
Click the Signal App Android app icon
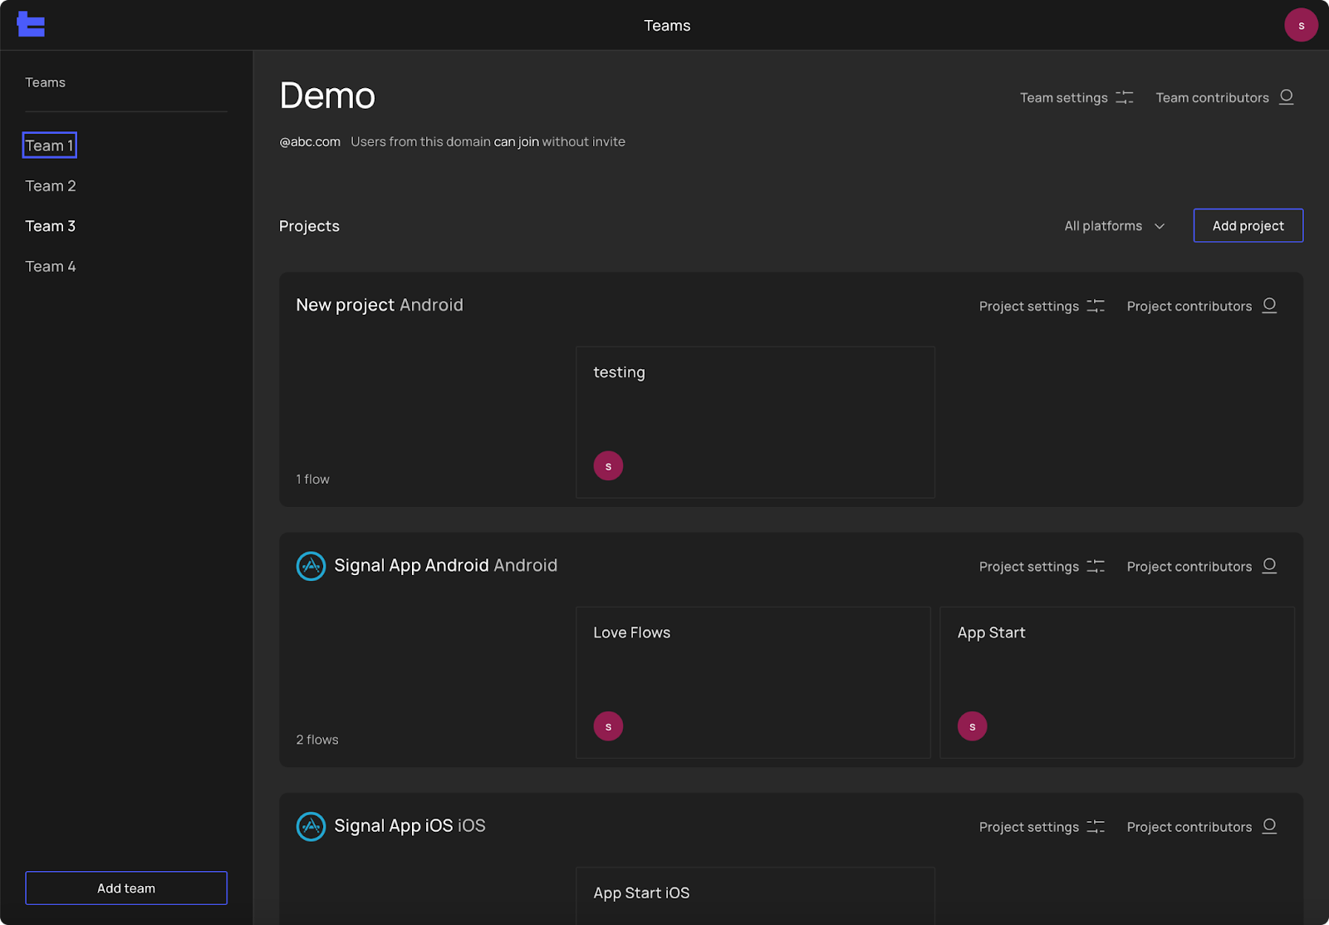coord(311,566)
